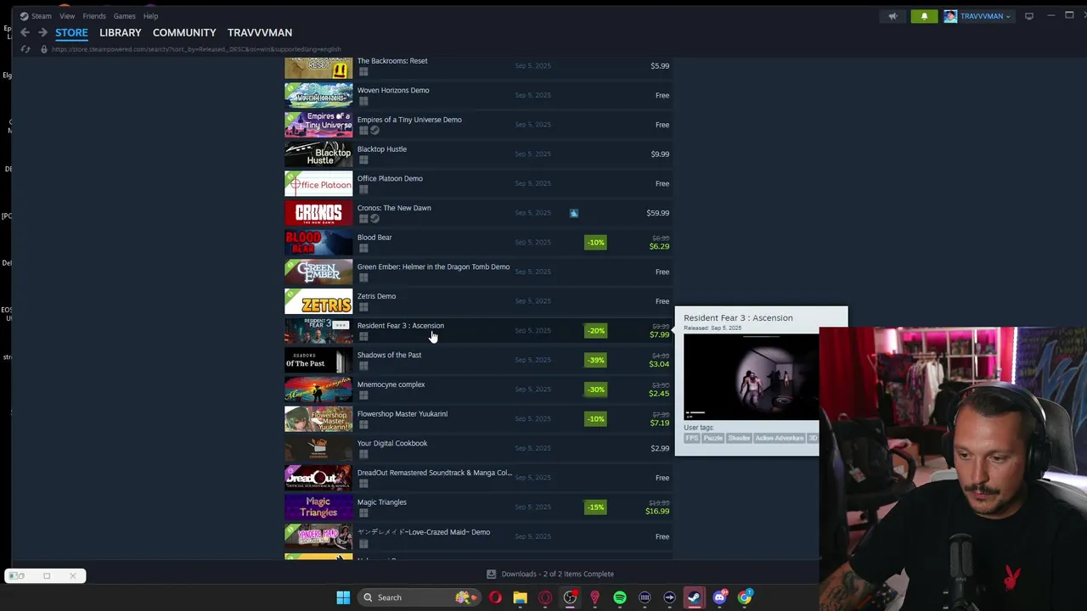Open the Games menu
This screenshot has width=1087, height=611.
point(125,16)
